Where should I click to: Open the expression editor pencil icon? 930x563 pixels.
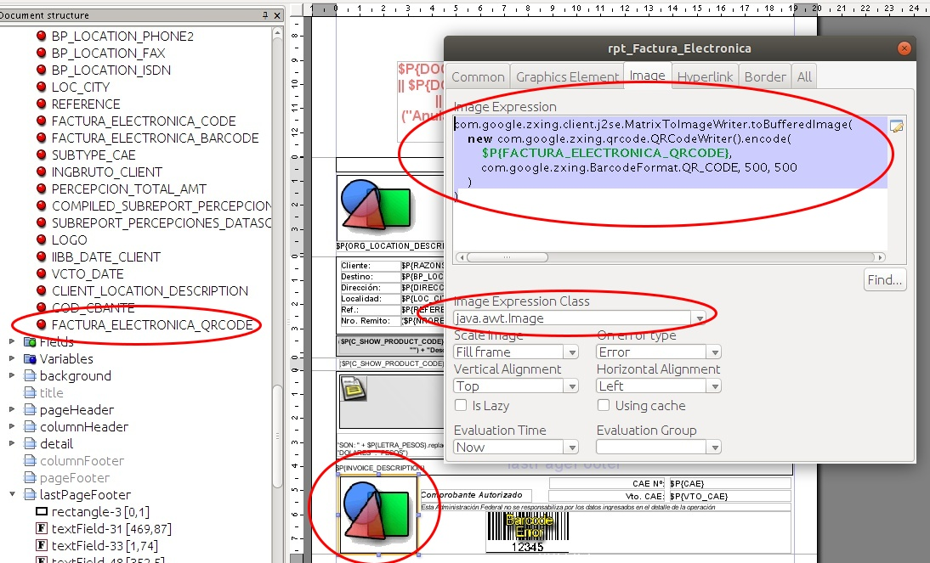pos(896,127)
